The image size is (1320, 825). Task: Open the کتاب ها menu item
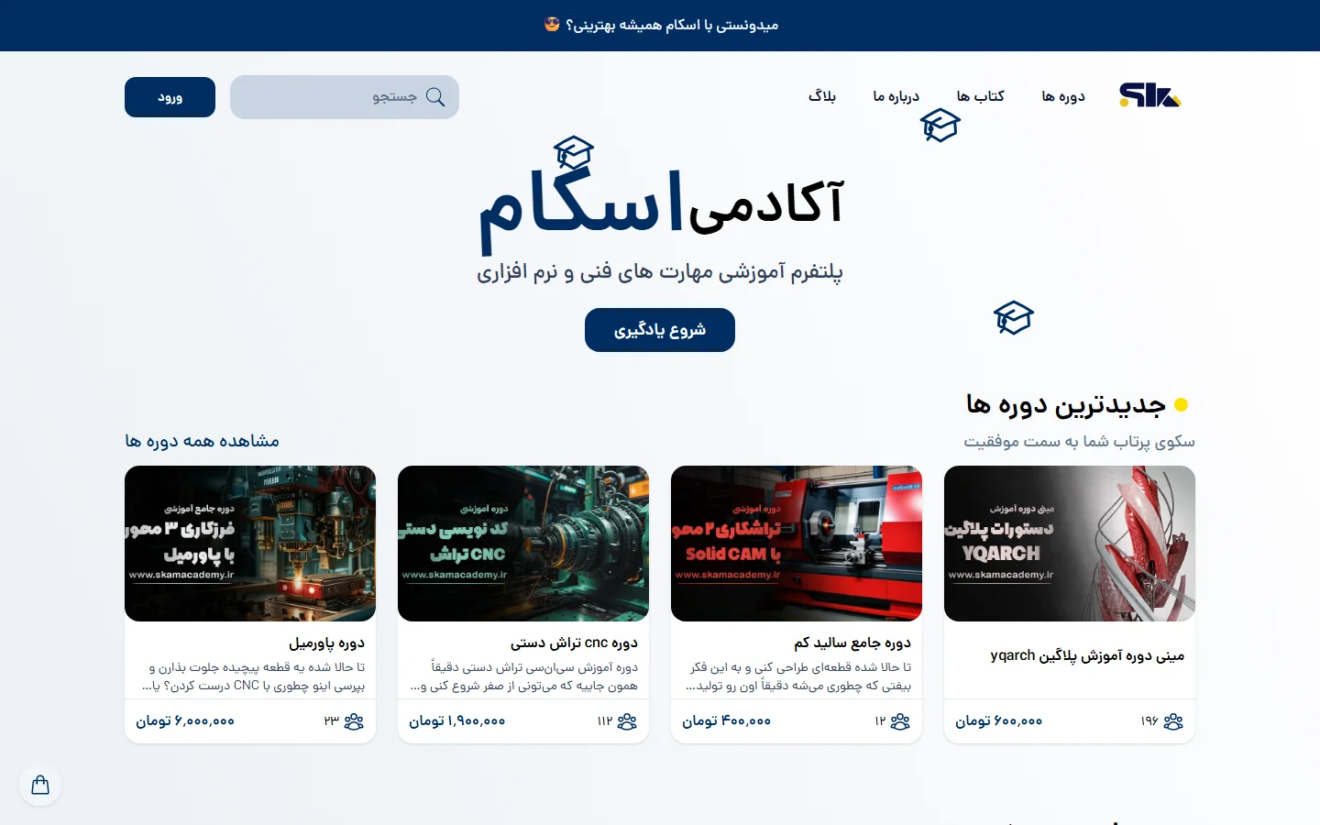981,96
